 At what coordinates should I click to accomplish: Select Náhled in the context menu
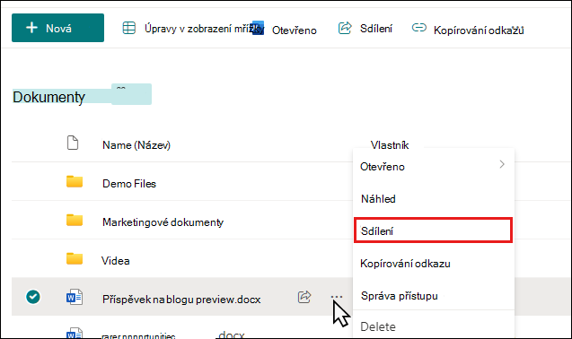tap(378, 199)
